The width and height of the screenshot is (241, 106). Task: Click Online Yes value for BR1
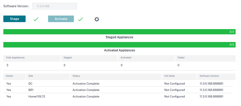(x=9, y=90)
